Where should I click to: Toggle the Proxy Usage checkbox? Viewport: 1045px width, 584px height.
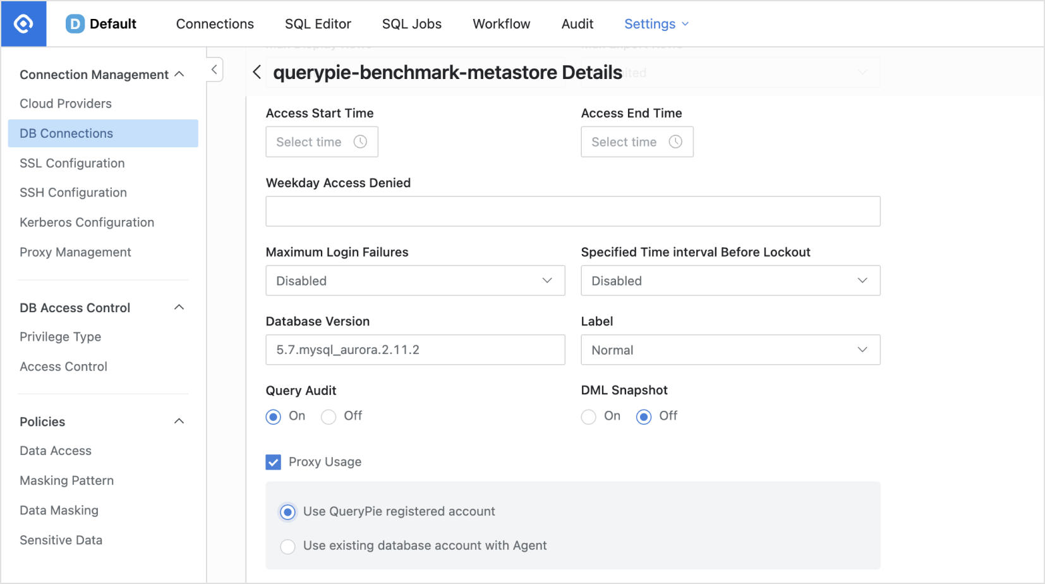coord(273,462)
